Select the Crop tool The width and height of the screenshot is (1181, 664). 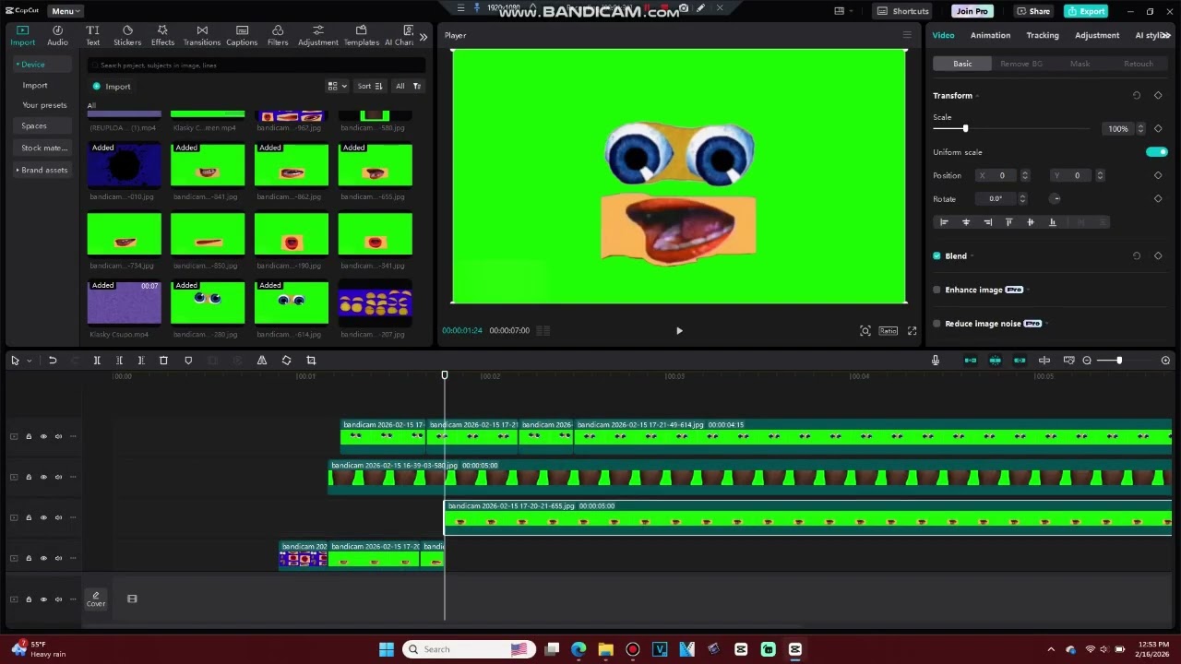tap(311, 361)
